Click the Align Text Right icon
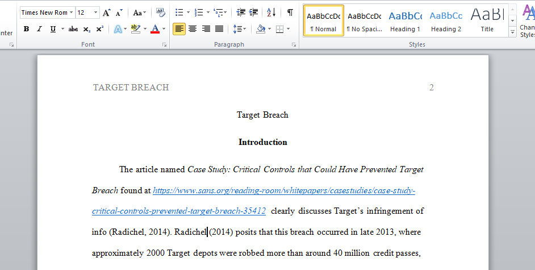Viewport: 535px width, 270px height. (x=206, y=29)
